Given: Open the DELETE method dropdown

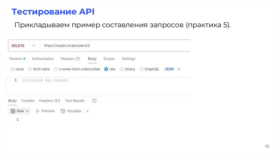Looking at the screenshot, I should [x=23, y=46].
